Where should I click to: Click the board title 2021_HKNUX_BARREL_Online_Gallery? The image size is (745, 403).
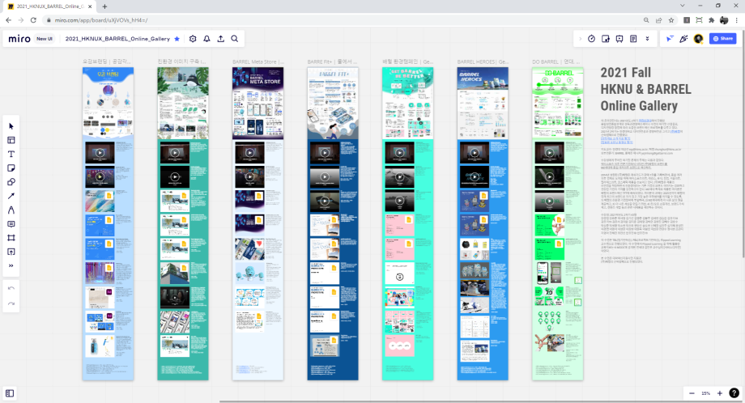click(117, 38)
